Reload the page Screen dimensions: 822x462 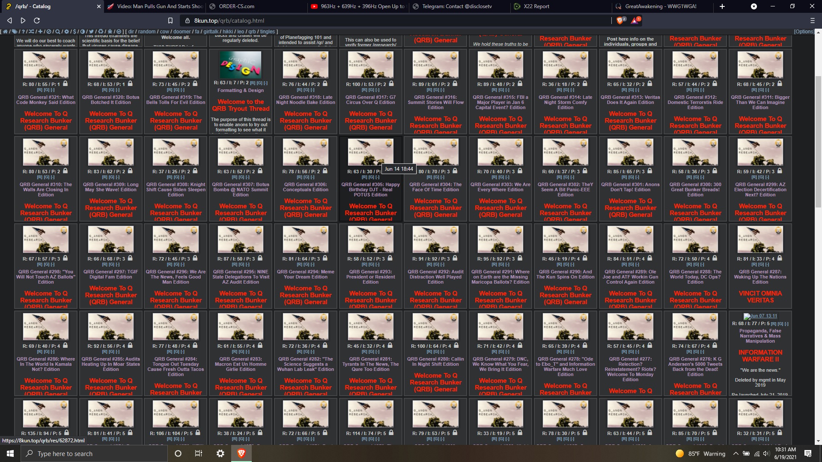[37, 21]
